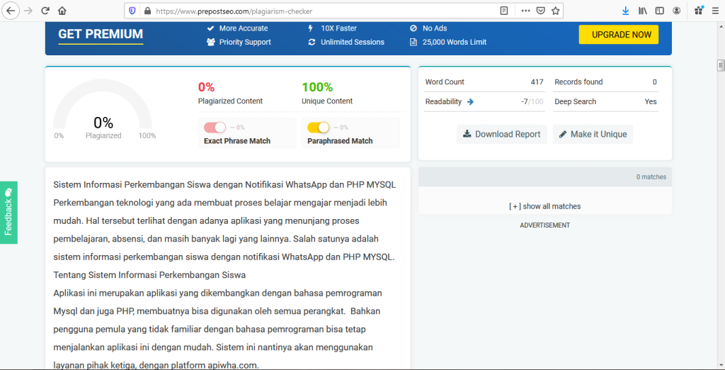The height and width of the screenshot is (370, 725).
Task: Open the Firefox downloads arrow
Action: click(x=625, y=11)
